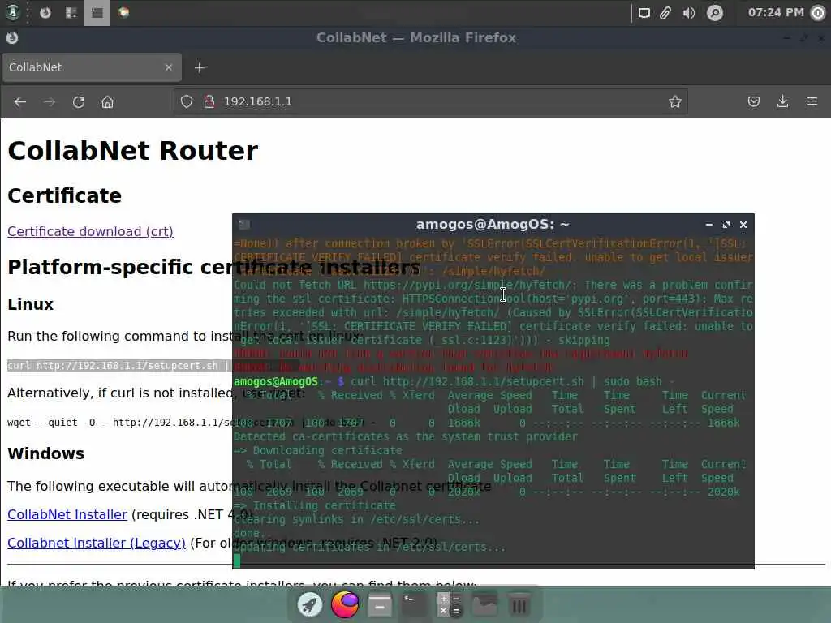Open the tracking protection shield icon
Image resolution: width=831 pixels, height=623 pixels.
coord(187,101)
